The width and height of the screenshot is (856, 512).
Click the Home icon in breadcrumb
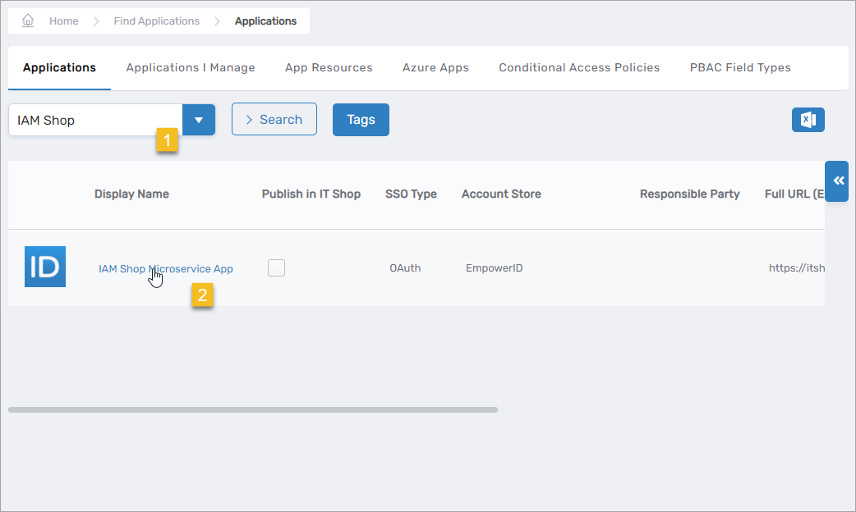click(28, 21)
